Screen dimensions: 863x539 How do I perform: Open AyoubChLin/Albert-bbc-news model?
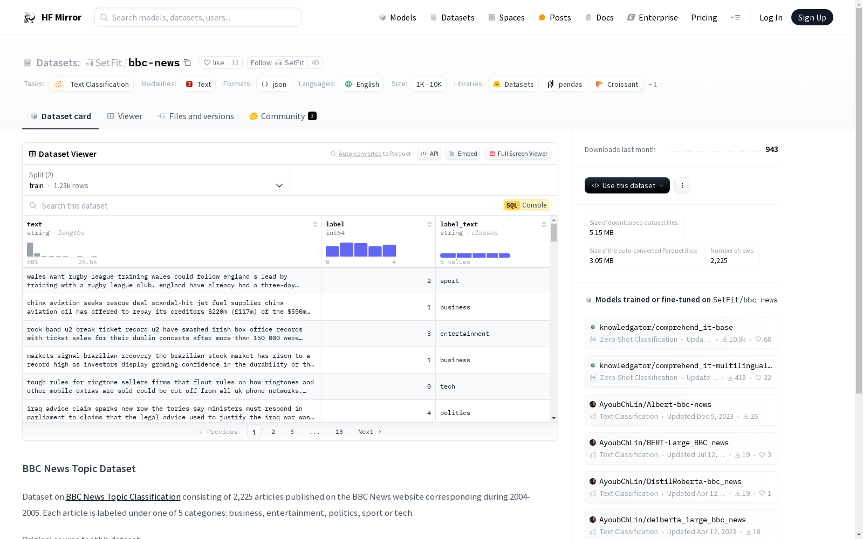(681, 410)
